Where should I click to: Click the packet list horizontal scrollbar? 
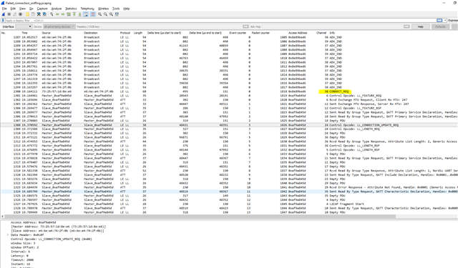[x=200, y=217]
